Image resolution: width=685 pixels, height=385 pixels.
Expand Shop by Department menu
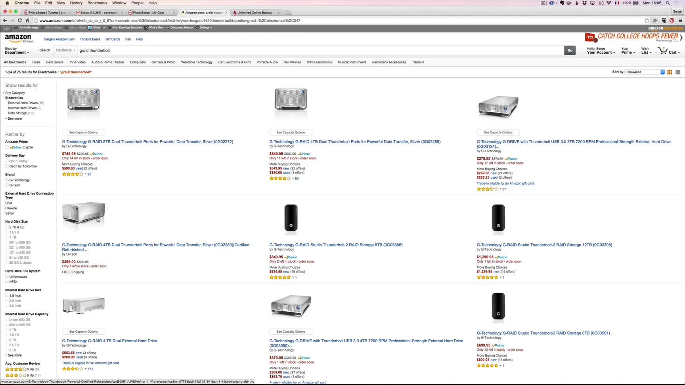17,51
